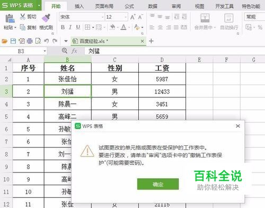
Task: Increase font size with A+ icon
Action: [x=133, y=17]
